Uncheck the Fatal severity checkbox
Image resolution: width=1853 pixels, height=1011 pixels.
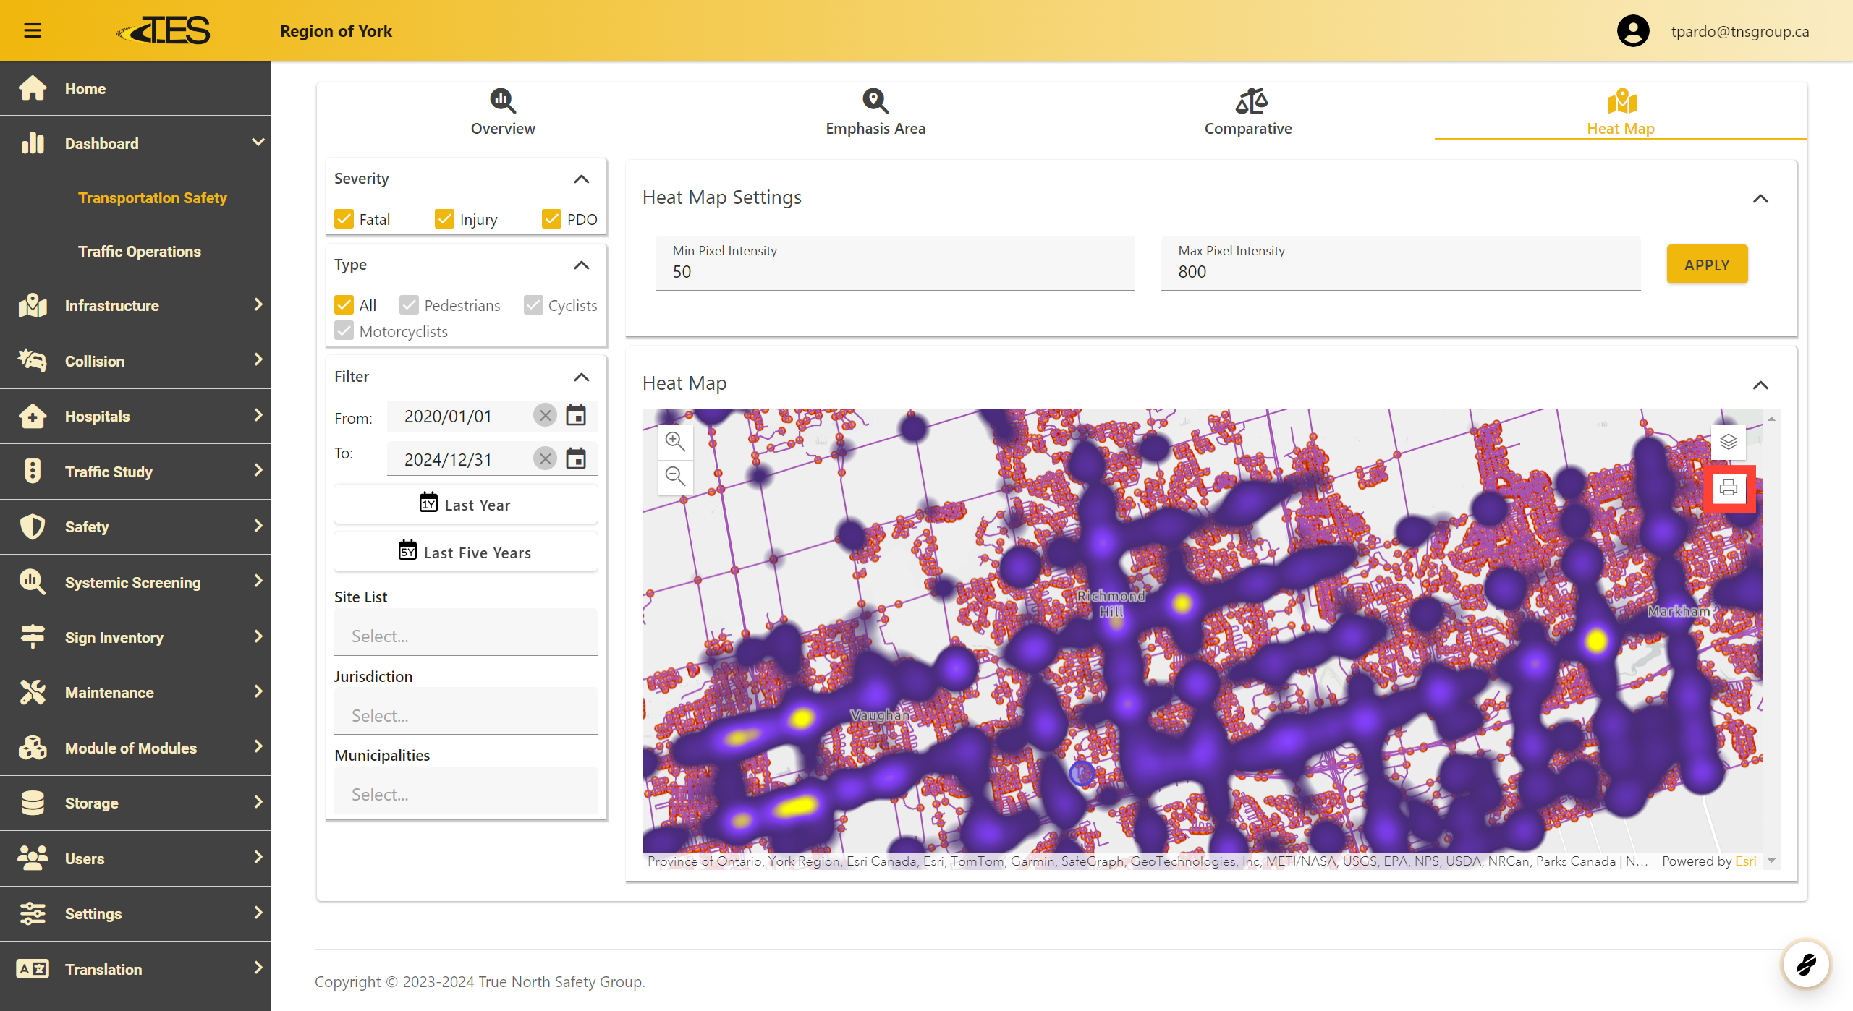(x=344, y=219)
